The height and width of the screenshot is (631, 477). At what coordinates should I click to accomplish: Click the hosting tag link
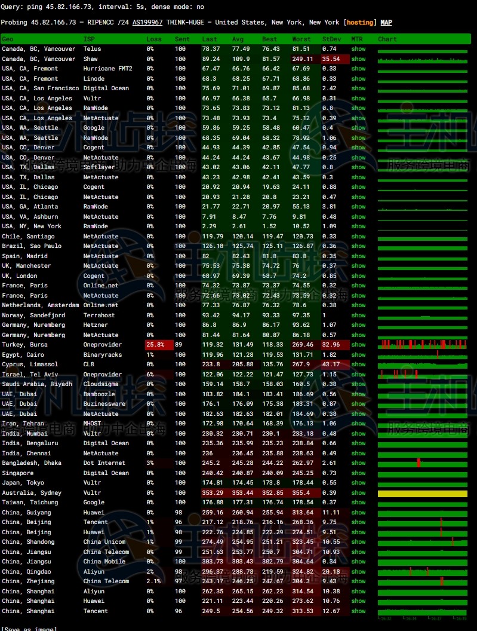pyautogui.click(x=359, y=23)
